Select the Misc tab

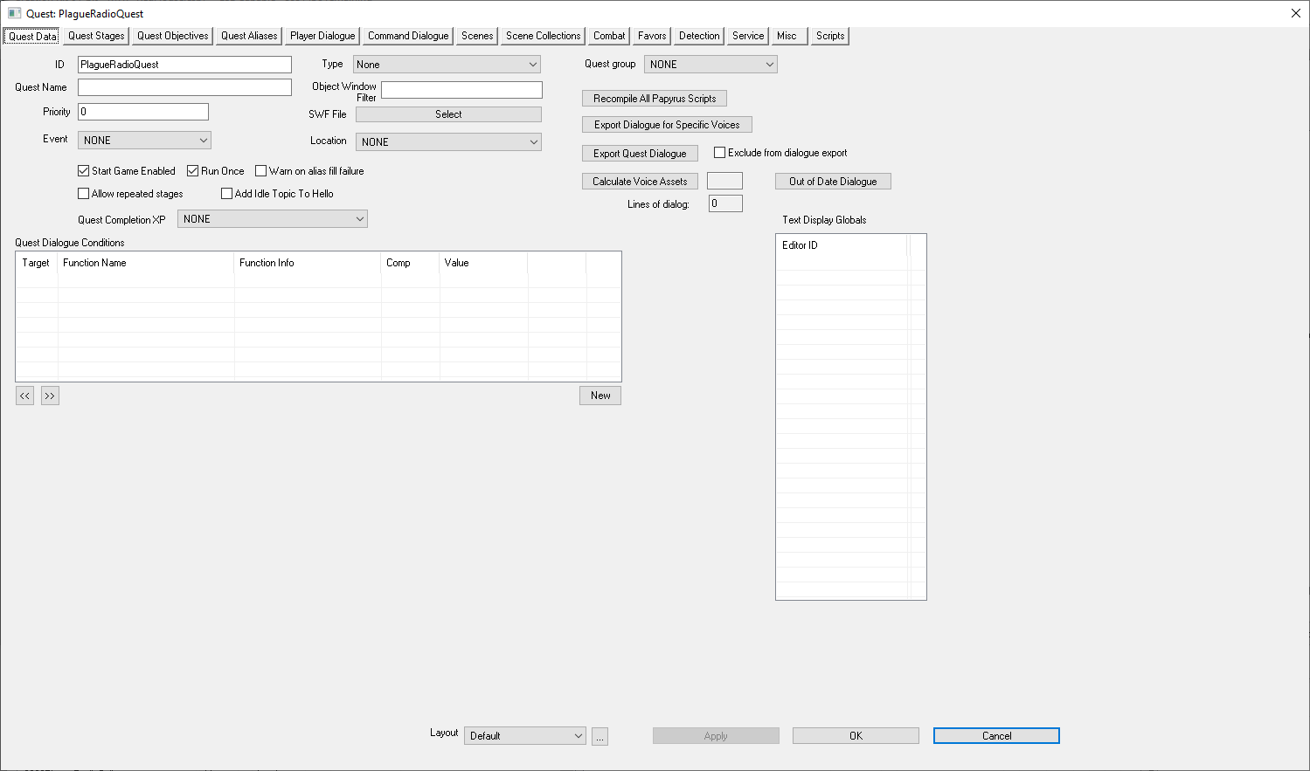click(789, 36)
